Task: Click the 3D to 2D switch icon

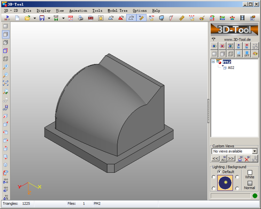Action: click(x=7, y=18)
